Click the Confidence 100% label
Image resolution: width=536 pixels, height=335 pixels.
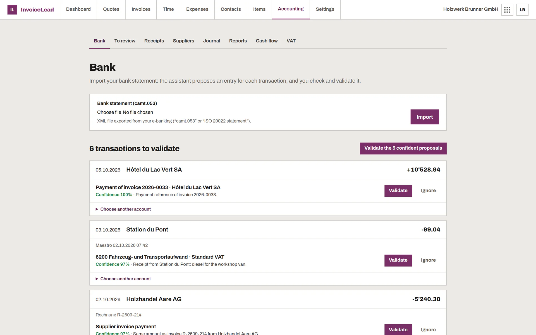click(x=114, y=195)
